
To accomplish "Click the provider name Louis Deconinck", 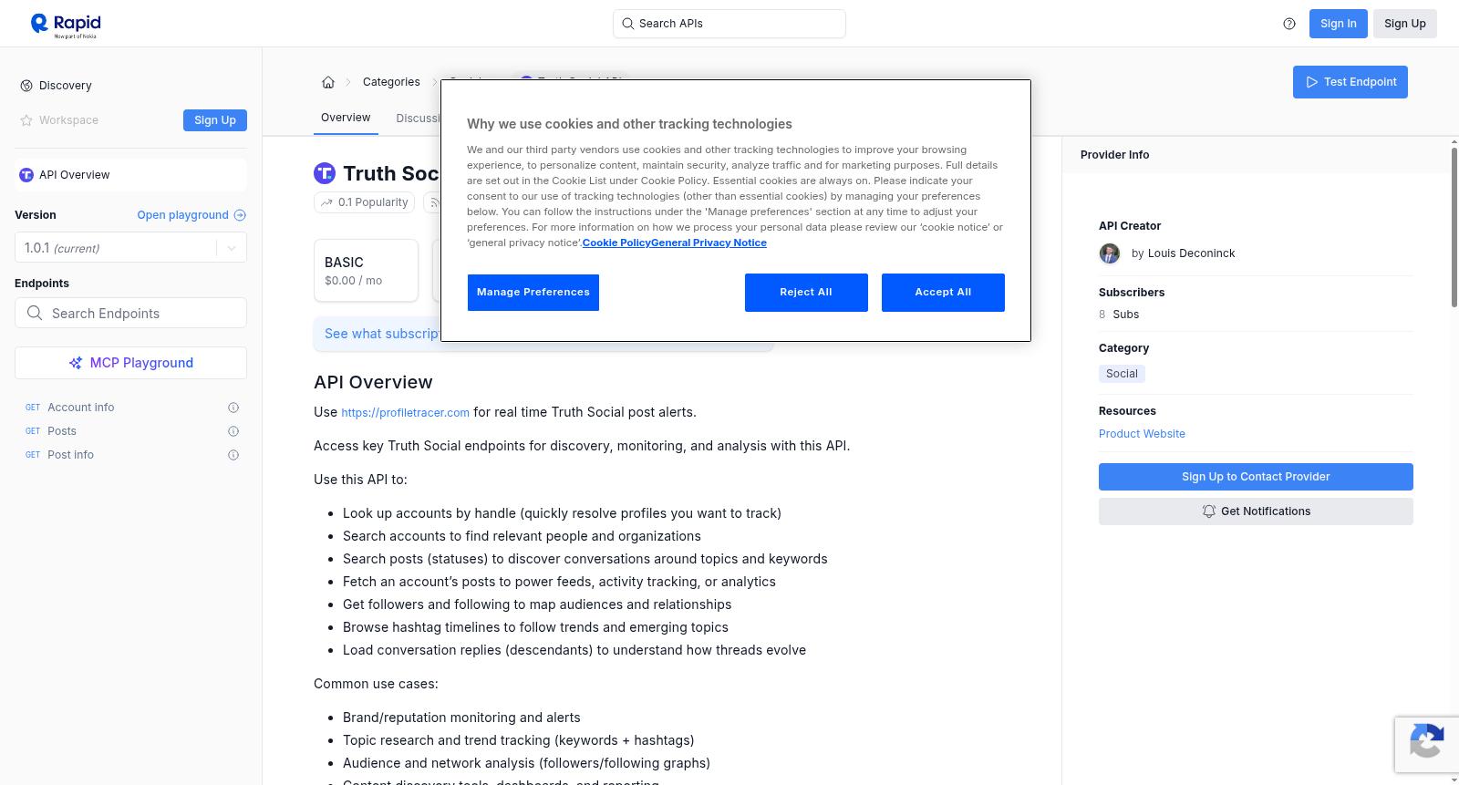I will pos(1191,253).
